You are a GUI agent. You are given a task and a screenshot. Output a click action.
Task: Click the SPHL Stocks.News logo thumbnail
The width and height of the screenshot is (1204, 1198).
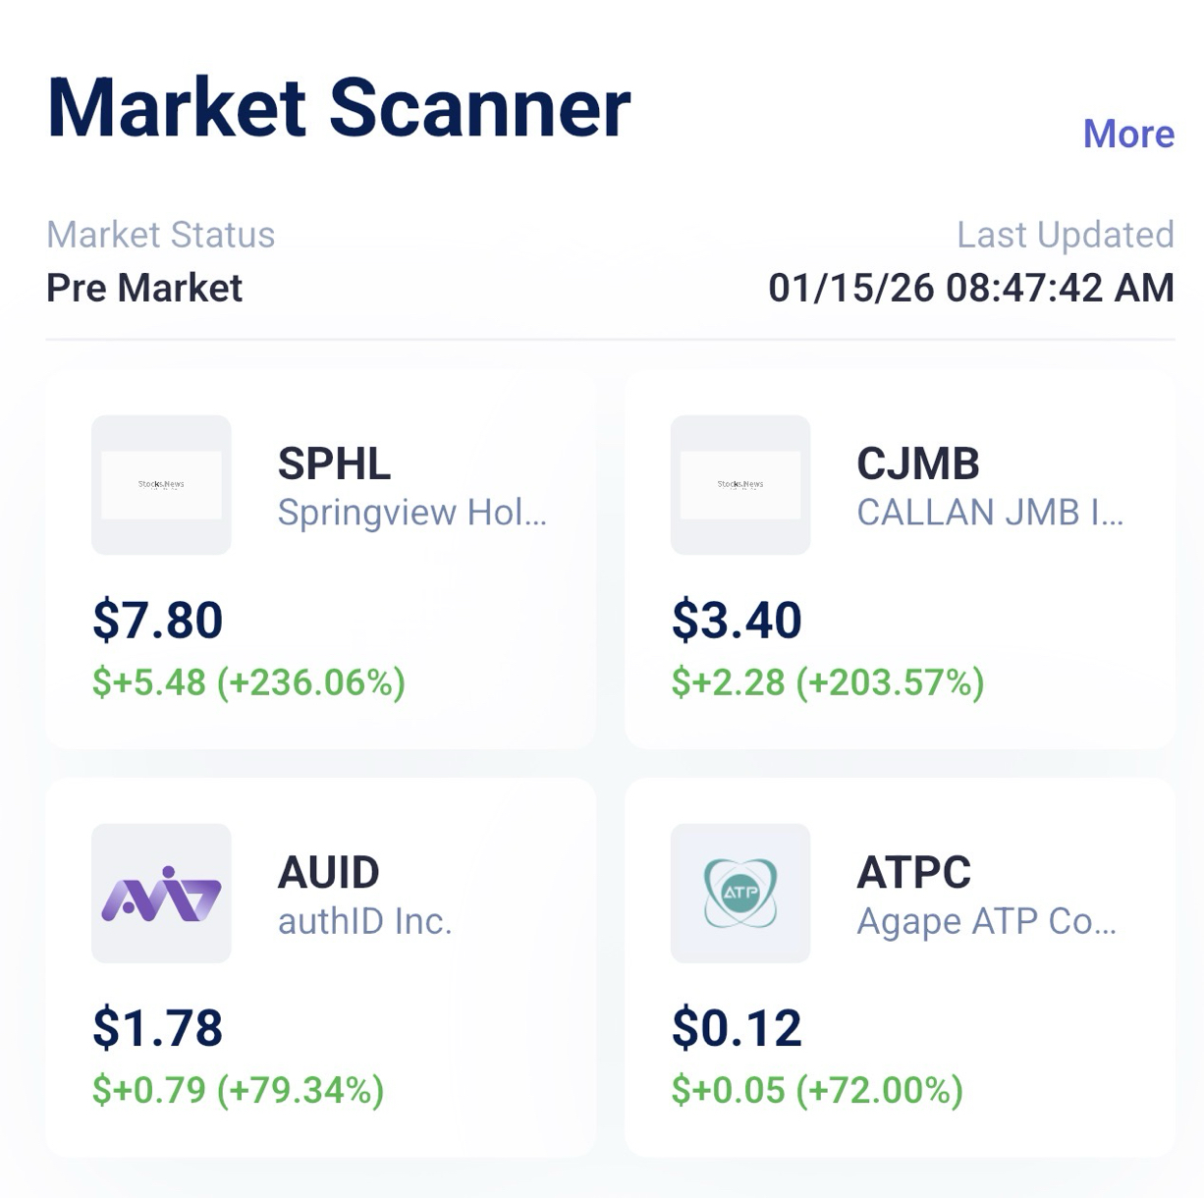(x=161, y=485)
